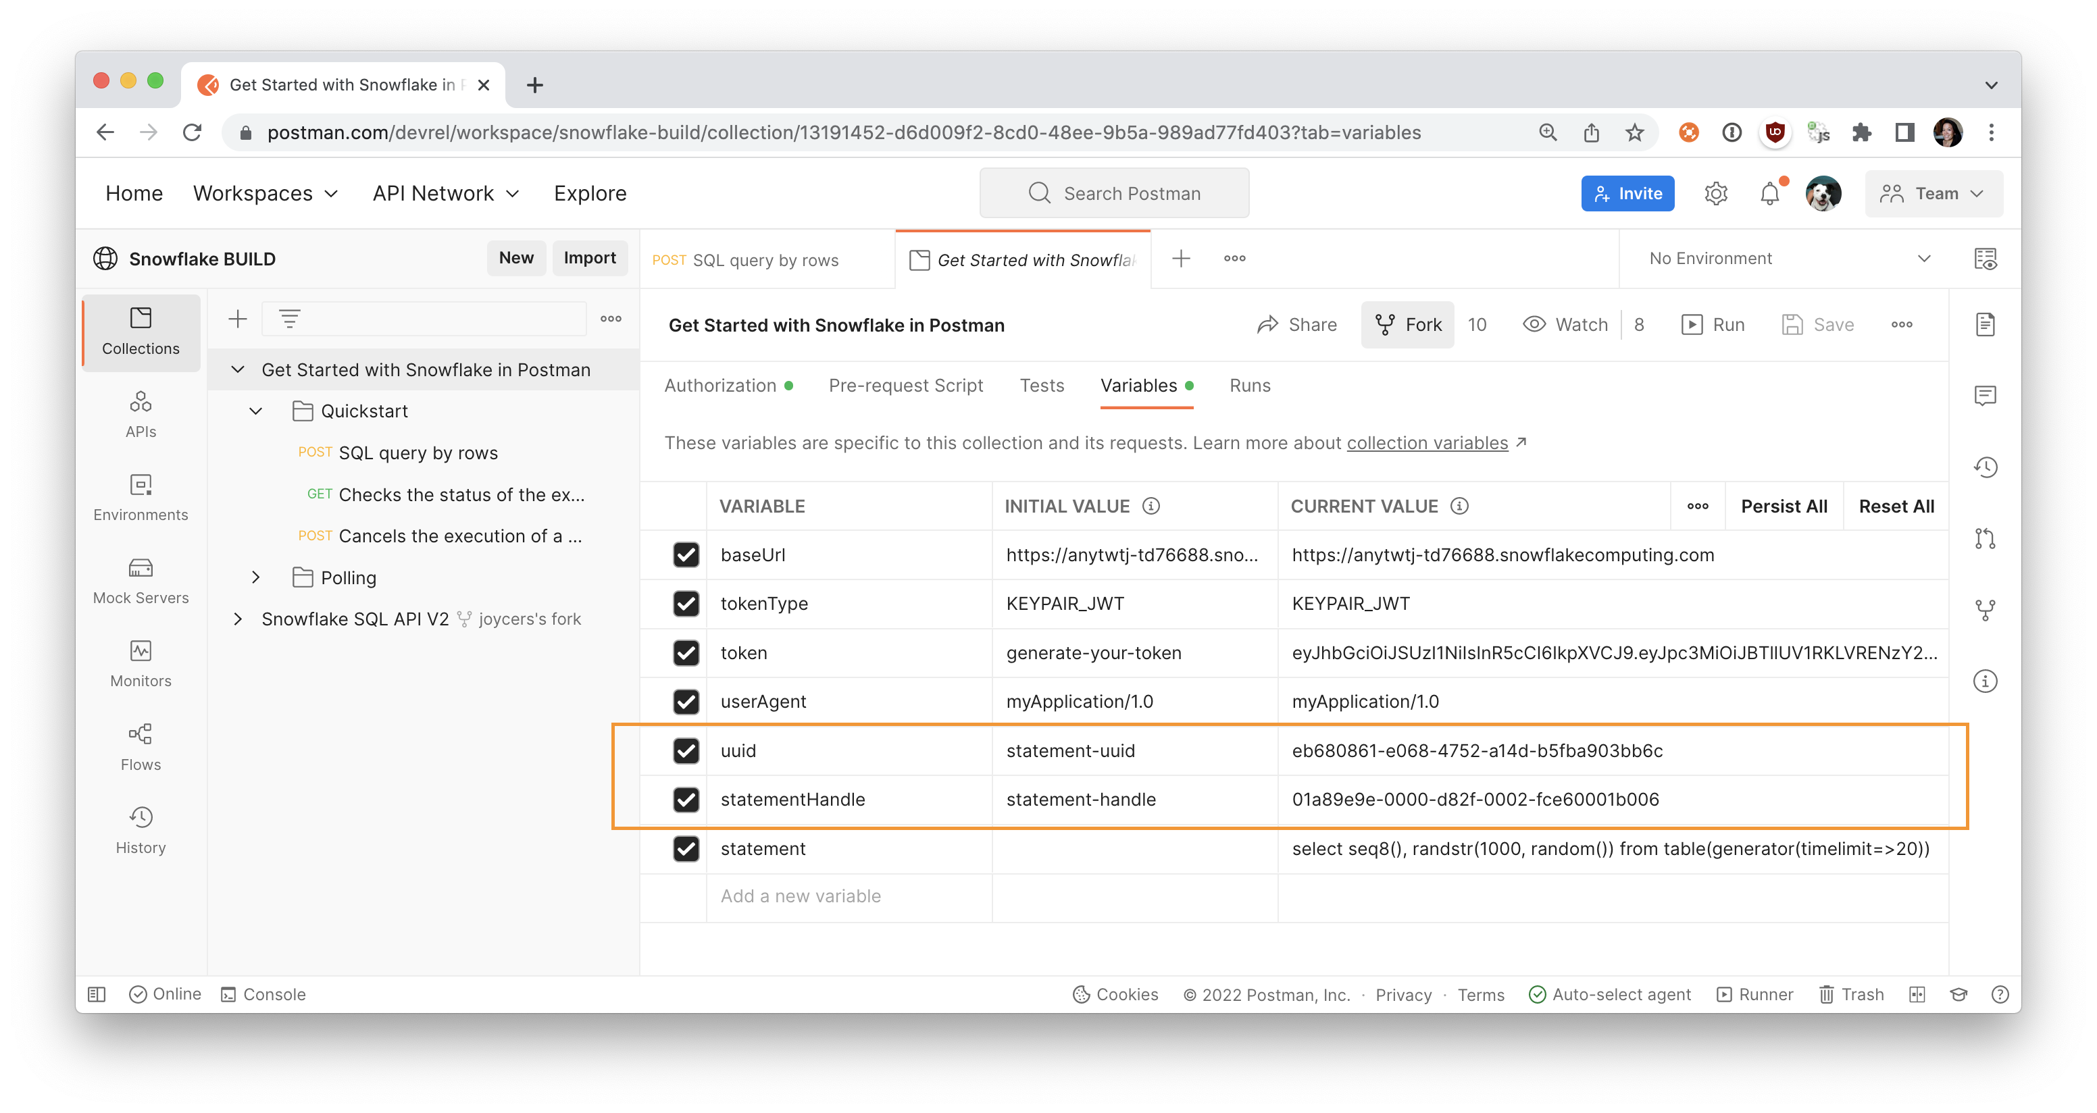
Task: Click the environment quick look icon
Action: (x=1985, y=259)
